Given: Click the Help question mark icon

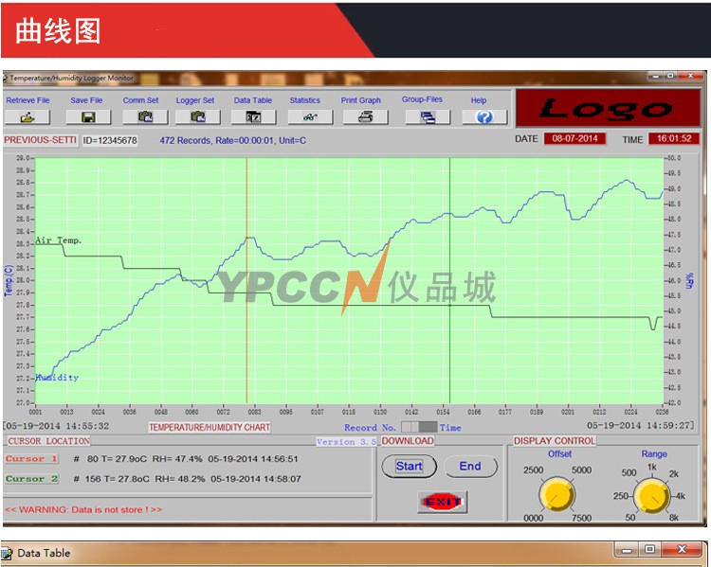Looking at the screenshot, I should coord(484,117).
